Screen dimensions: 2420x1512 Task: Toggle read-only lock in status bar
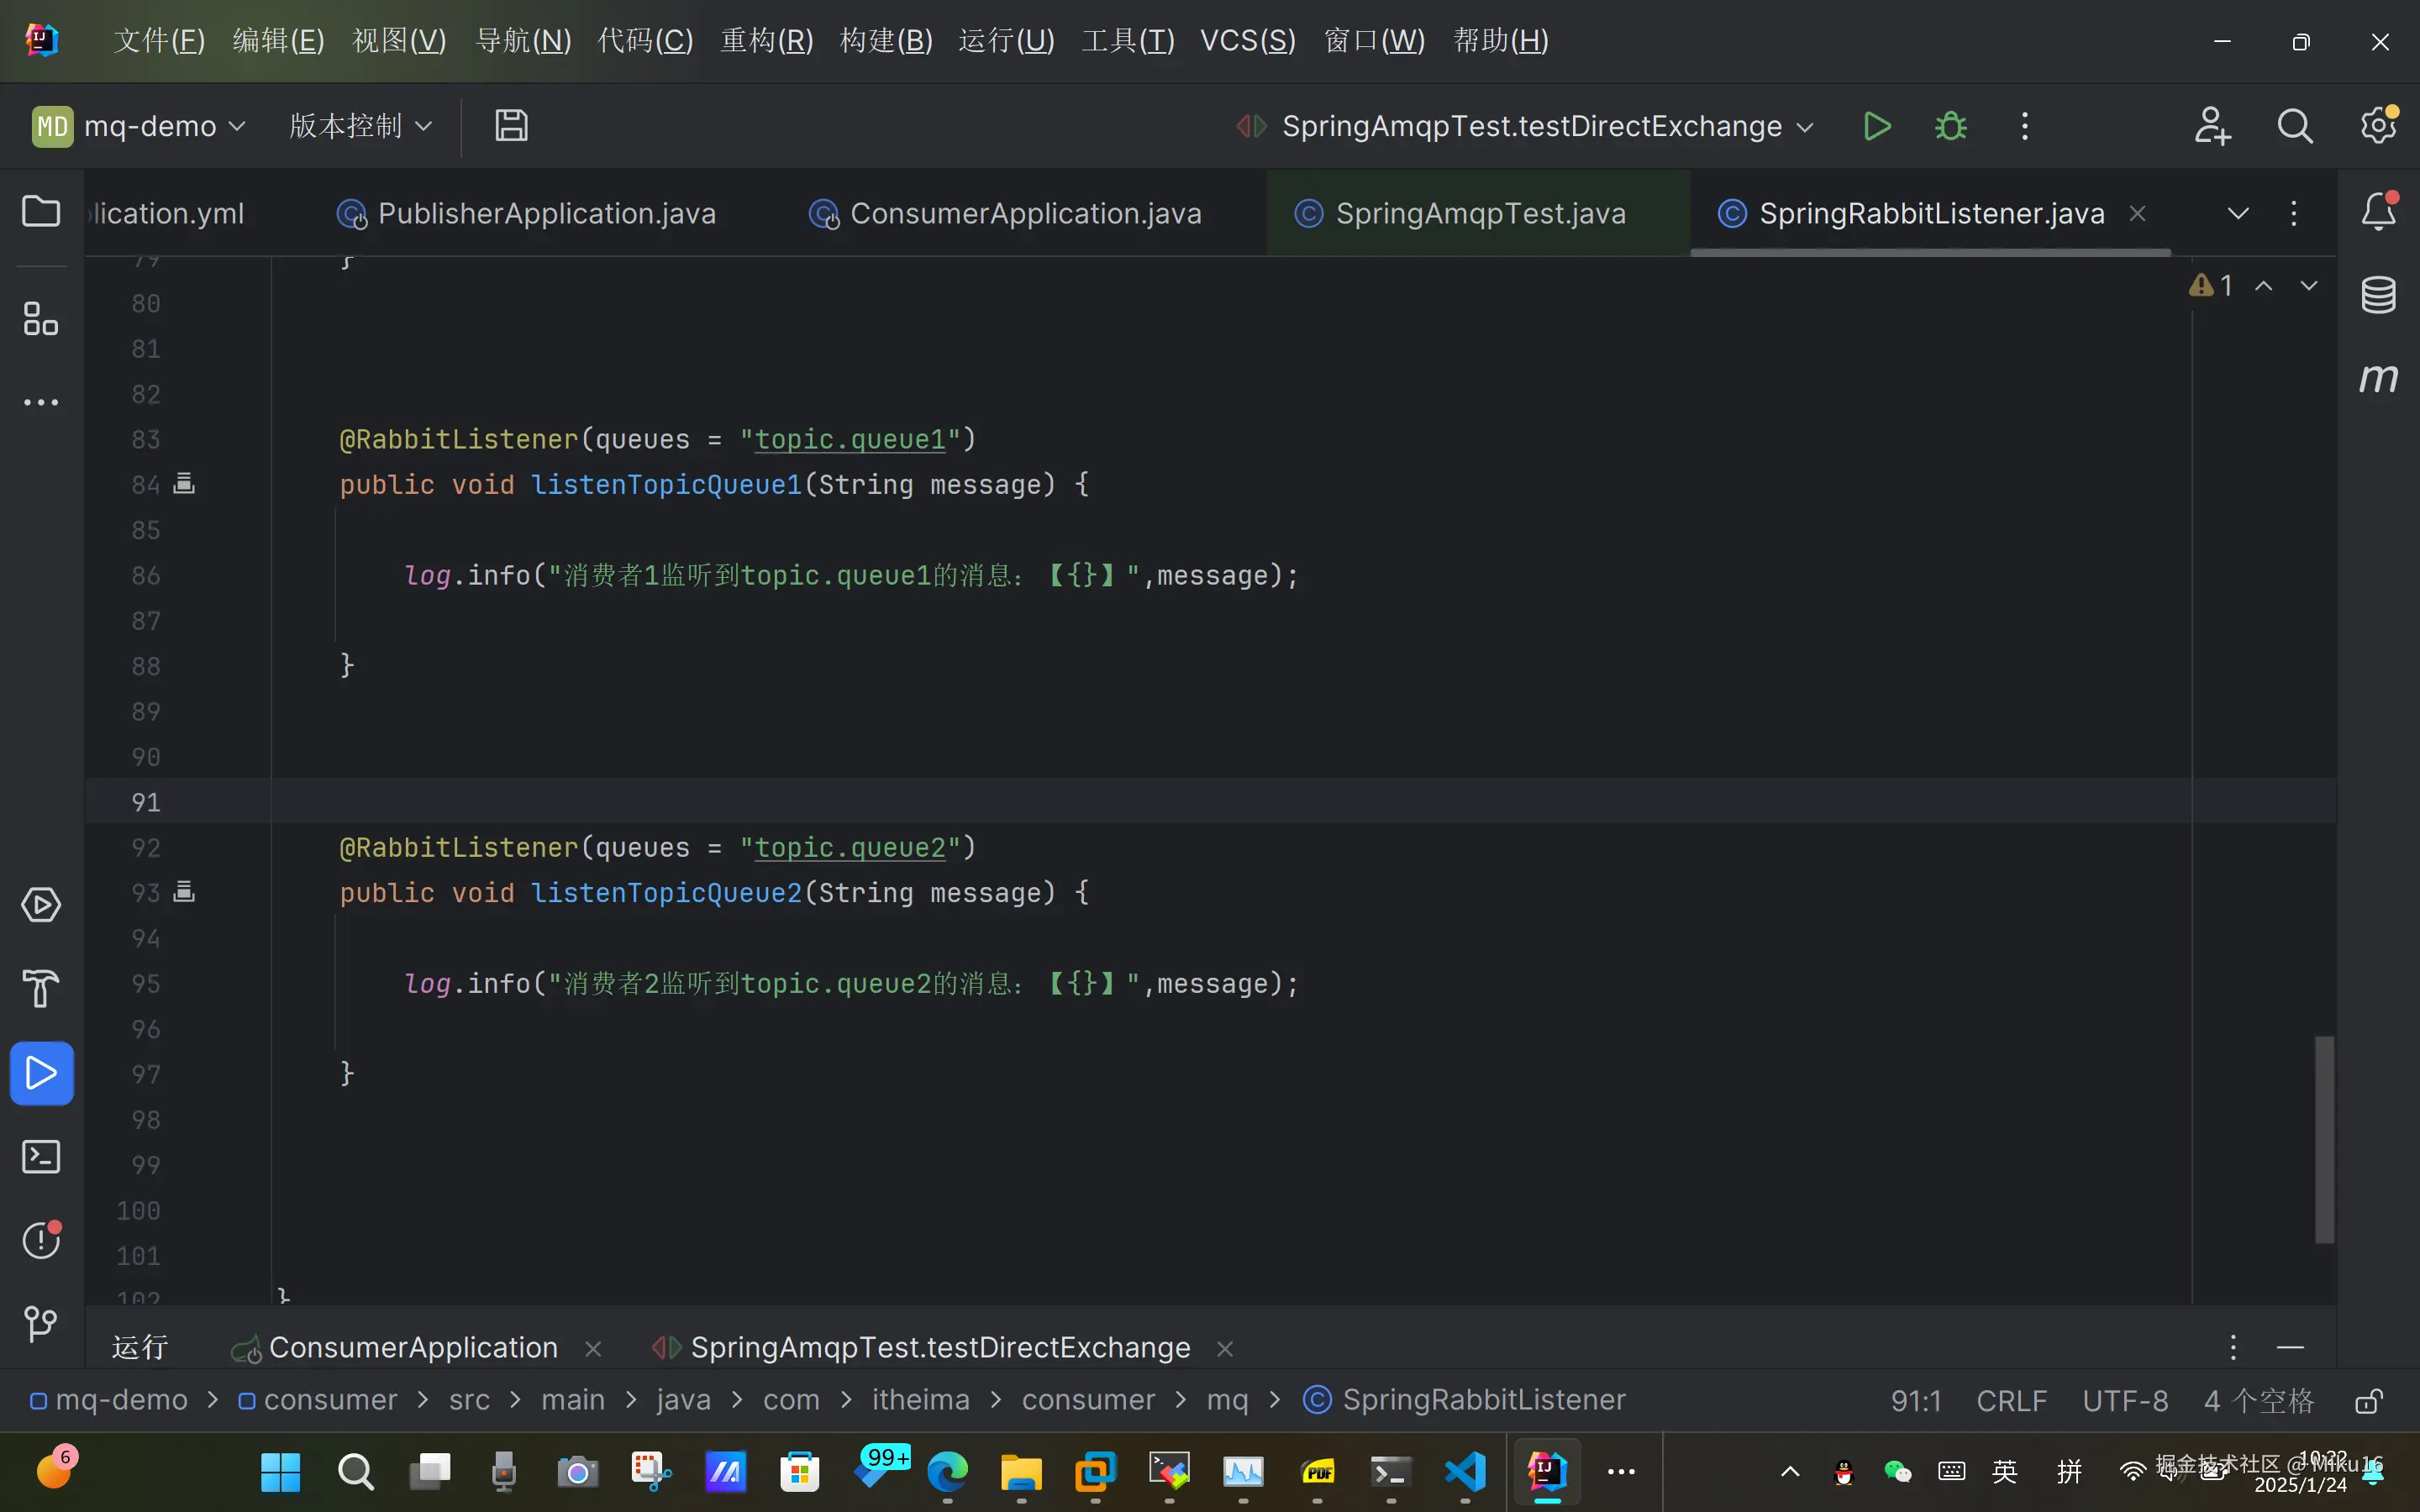[x=2367, y=1401]
